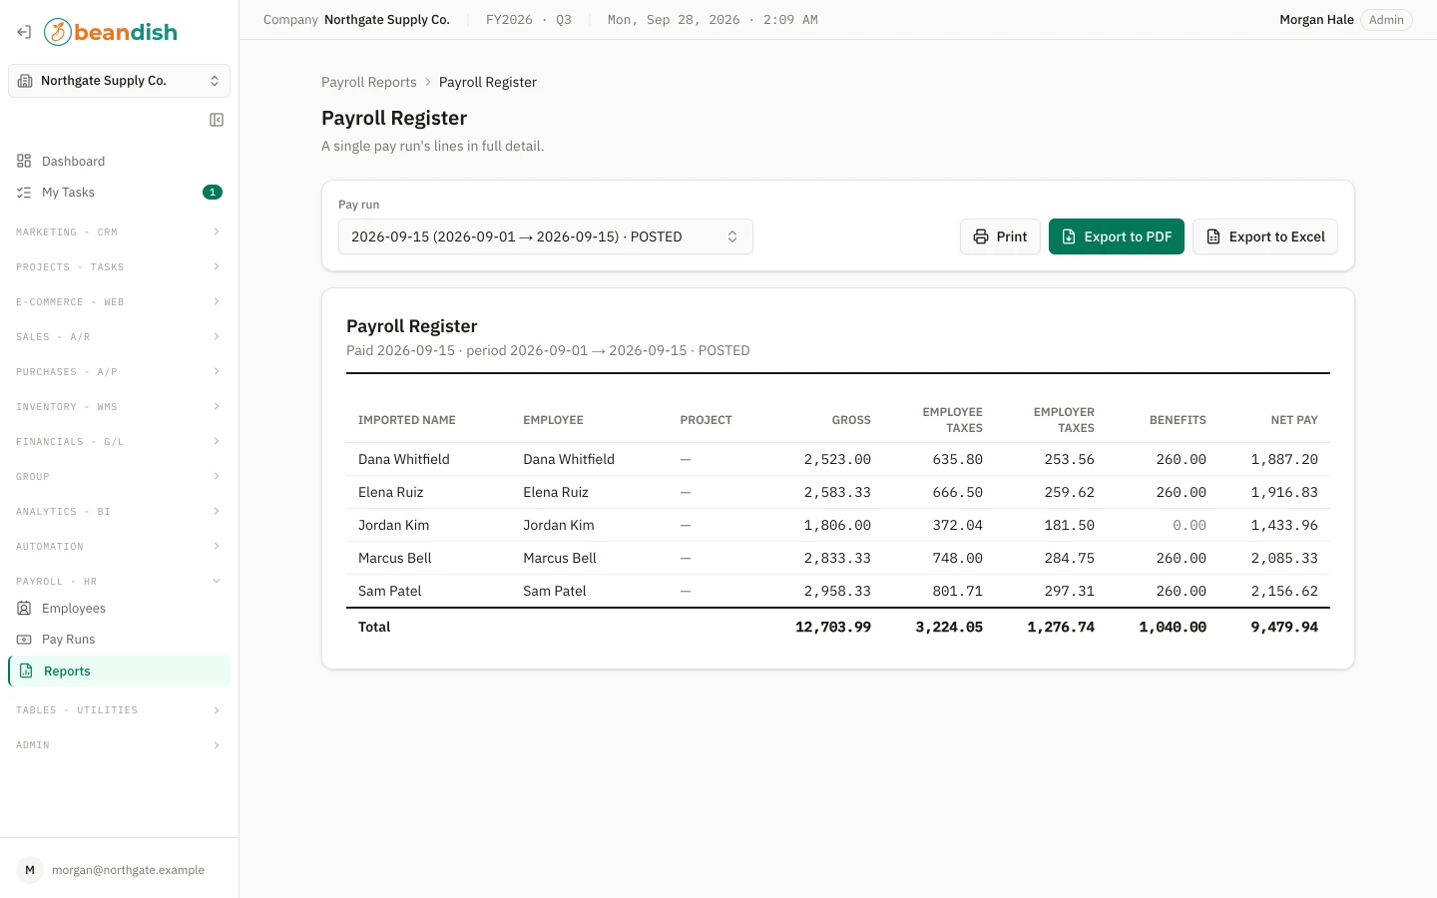Open My Tasks in sidebar

119,192
